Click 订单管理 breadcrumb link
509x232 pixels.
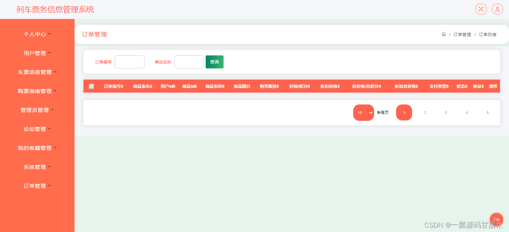(462, 35)
